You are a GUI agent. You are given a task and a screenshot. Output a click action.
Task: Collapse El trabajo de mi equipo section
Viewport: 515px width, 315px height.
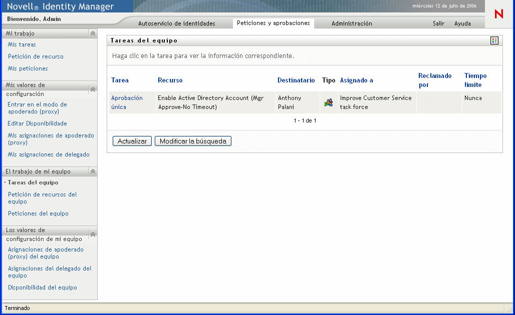pyautogui.click(x=93, y=171)
